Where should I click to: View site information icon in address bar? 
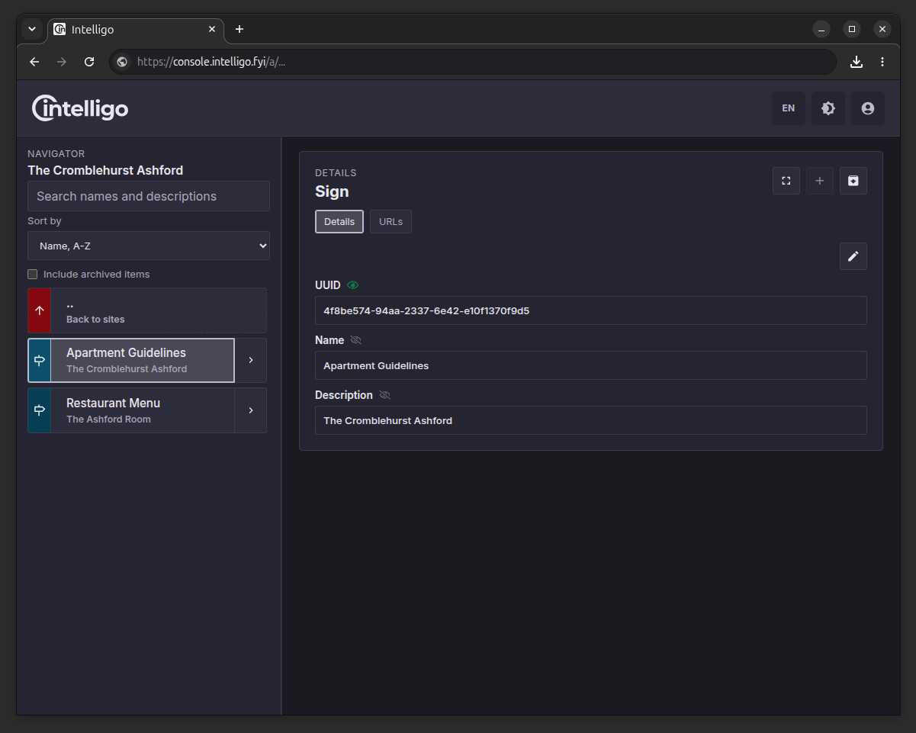coord(122,62)
